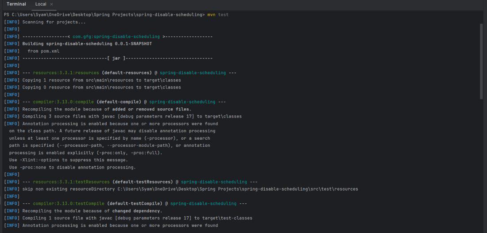Viewport: 487px width, 233px height.
Task: Click the terminal vertical scrollbar thumb
Action: click(x=482, y=62)
